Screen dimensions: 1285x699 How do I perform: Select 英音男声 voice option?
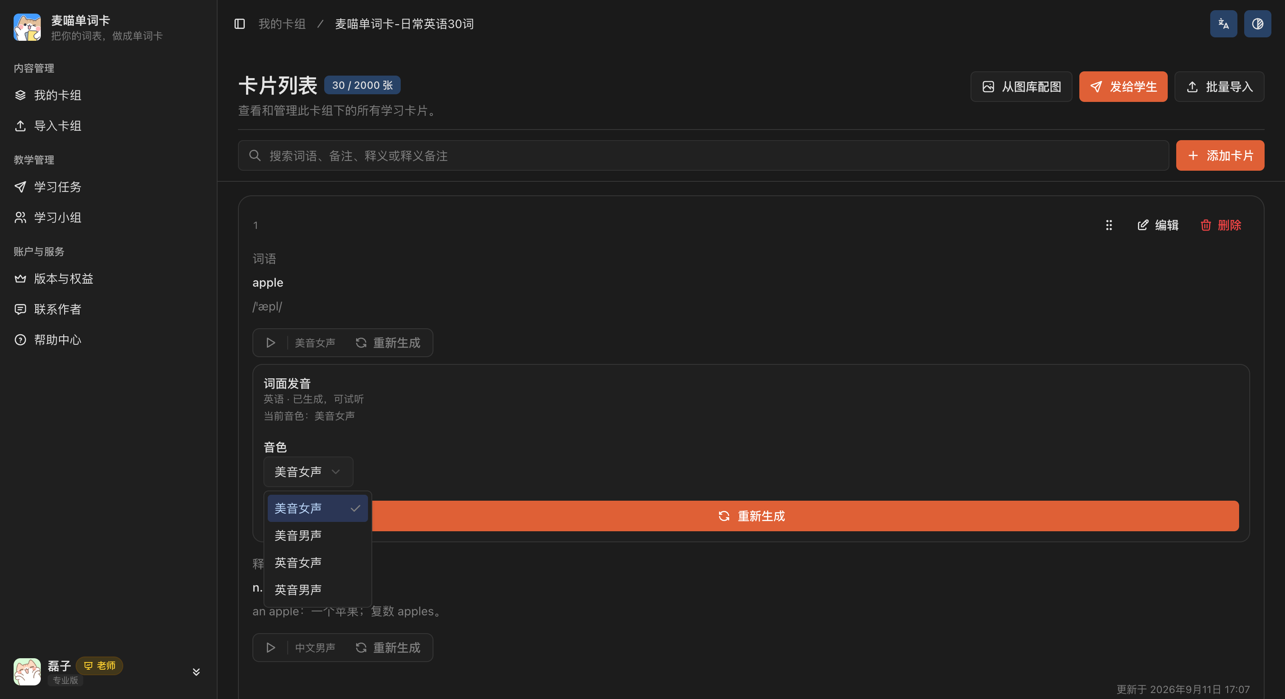317,590
